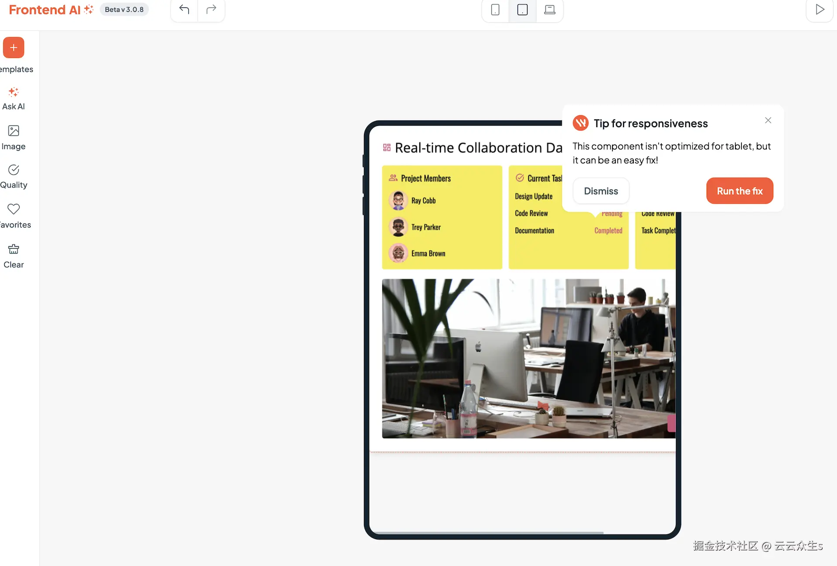Select the Image tool in sidebar
The height and width of the screenshot is (566, 837).
coord(13,137)
